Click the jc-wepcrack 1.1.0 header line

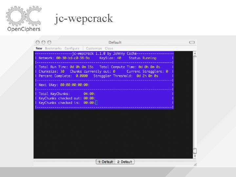tap(104, 53)
